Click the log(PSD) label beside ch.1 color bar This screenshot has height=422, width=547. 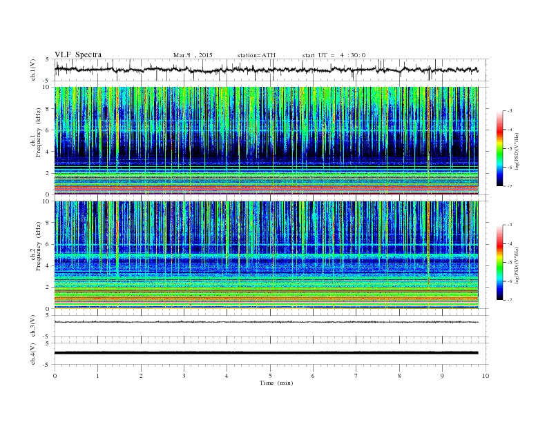517,151
